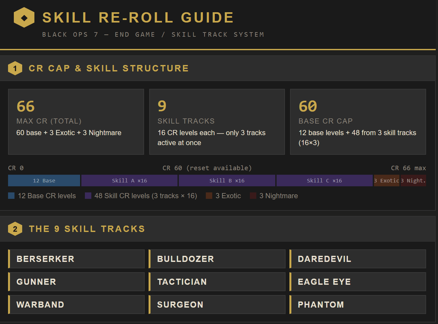Click the Skill C x16 bar segment

point(324,181)
